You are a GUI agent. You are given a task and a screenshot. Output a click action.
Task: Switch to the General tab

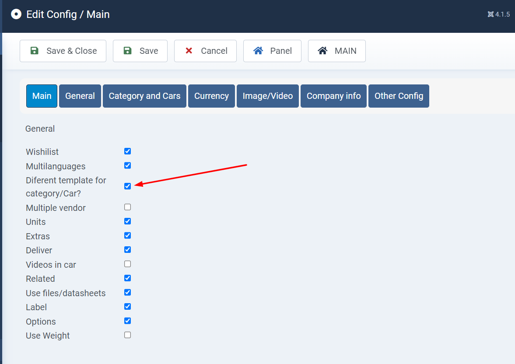(x=80, y=96)
